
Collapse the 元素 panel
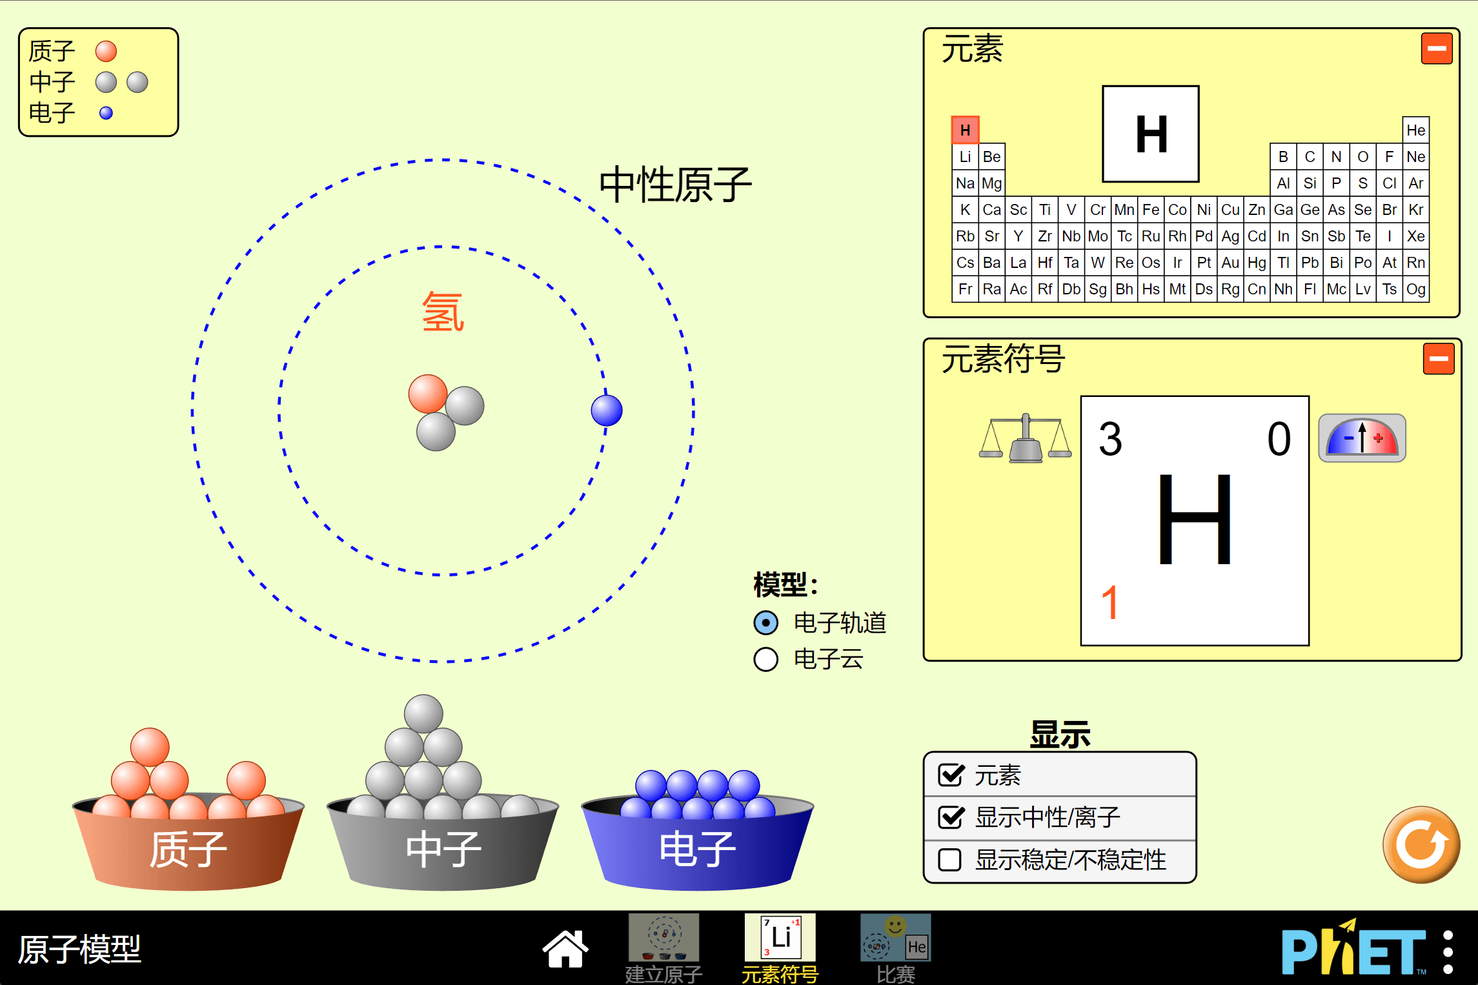[1436, 48]
